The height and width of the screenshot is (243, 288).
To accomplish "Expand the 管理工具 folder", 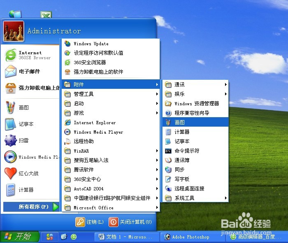I will pyautogui.click(x=111, y=94).
